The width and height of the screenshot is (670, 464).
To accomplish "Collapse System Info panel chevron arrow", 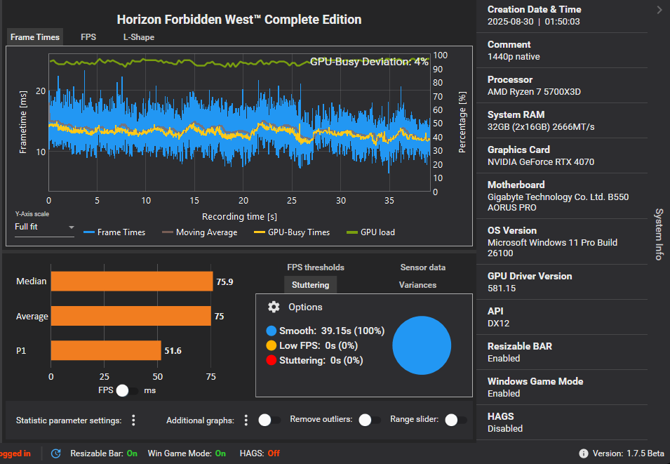I will pyautogui.click(x=659, y=10).
